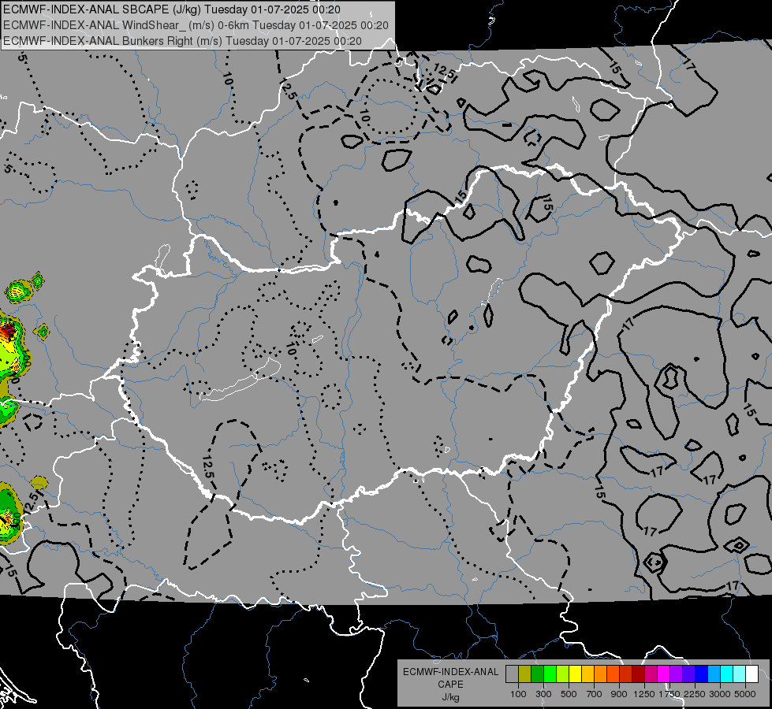
Task: Select the bright magenta swatch before 1750
Action: [664, 674]
